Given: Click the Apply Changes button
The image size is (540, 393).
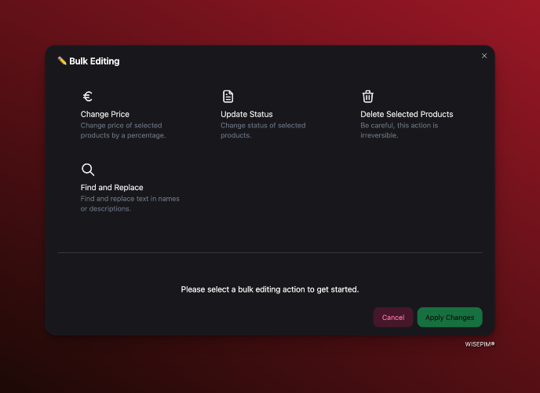Looking at the screenshot, I should coord(450,318).
